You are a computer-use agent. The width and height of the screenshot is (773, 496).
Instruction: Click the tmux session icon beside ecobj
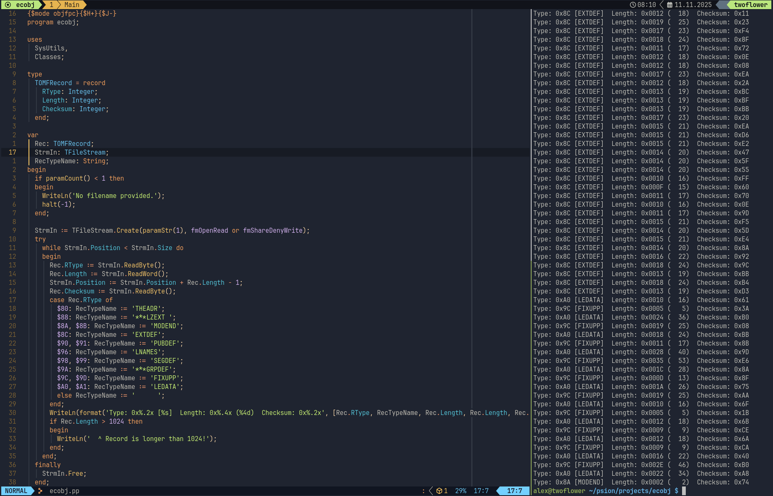[8, 5]
